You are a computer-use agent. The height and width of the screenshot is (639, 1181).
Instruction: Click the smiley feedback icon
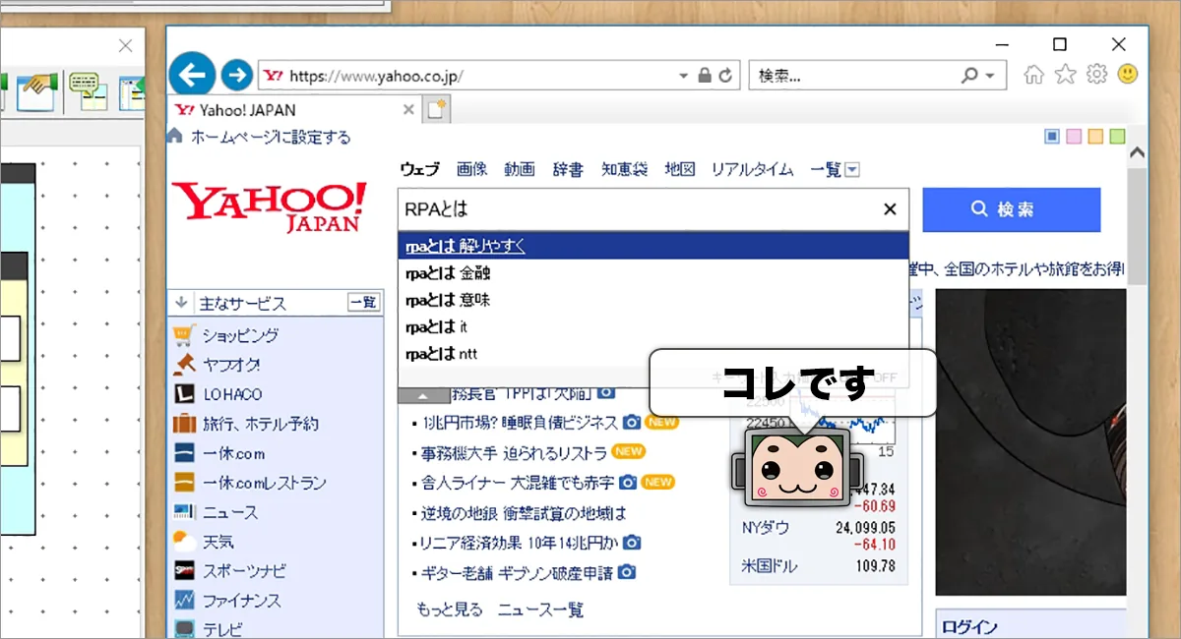[x=1128, y=74]
